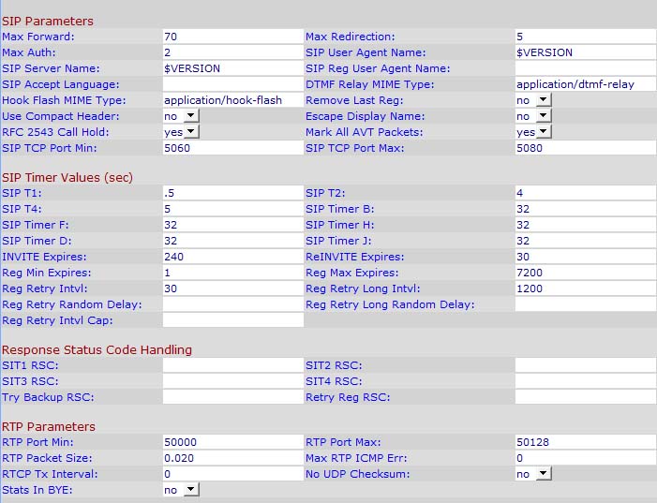Viewport: 657px width, 503px height.
Task: Click the SIP T1 timer field
Action: click(232, 193)
